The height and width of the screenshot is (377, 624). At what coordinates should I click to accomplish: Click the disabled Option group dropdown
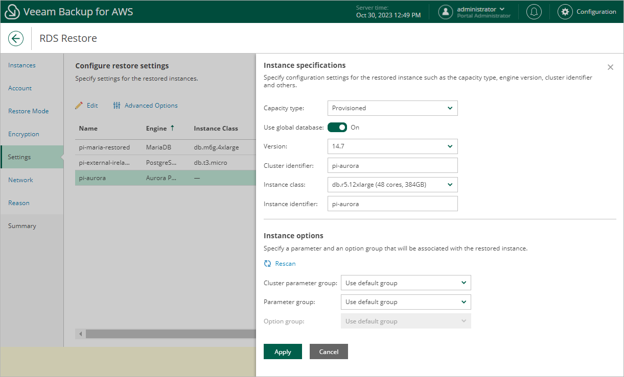(x=406, y=321)
